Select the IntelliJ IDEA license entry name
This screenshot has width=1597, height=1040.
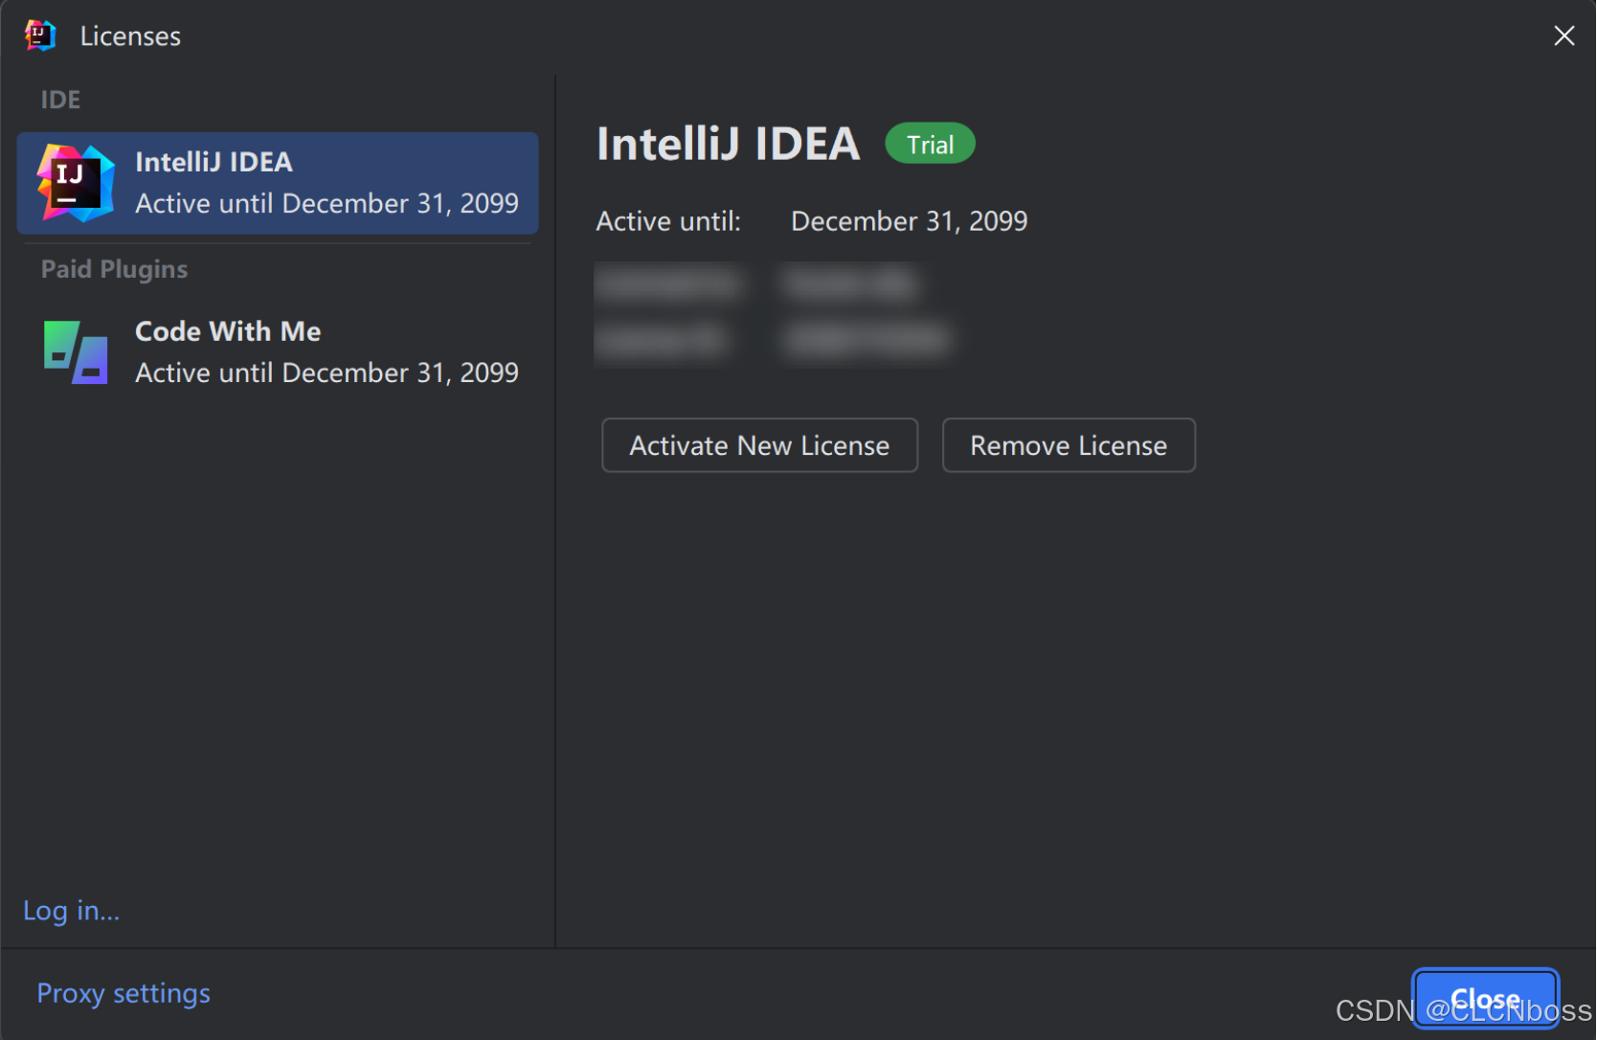click(214, 162)
